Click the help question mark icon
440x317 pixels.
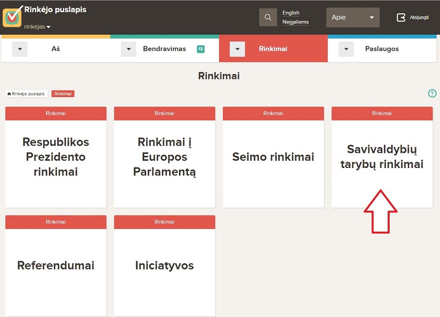[x=432, y=93]
